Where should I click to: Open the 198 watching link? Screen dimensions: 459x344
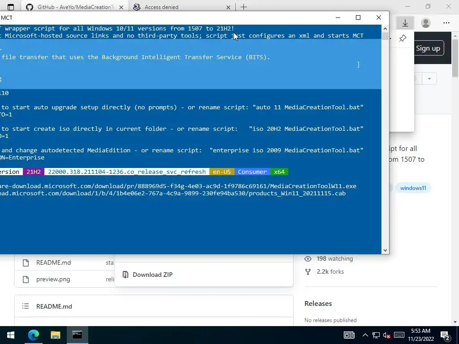point(334,258)
